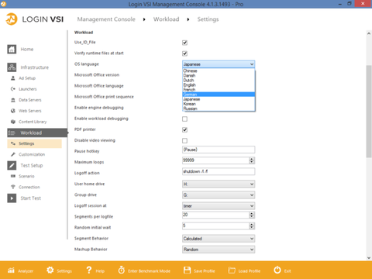Click the vertical scrollbar thumb
This screenshot has width=372, height=279.
[x=369, y=112]
